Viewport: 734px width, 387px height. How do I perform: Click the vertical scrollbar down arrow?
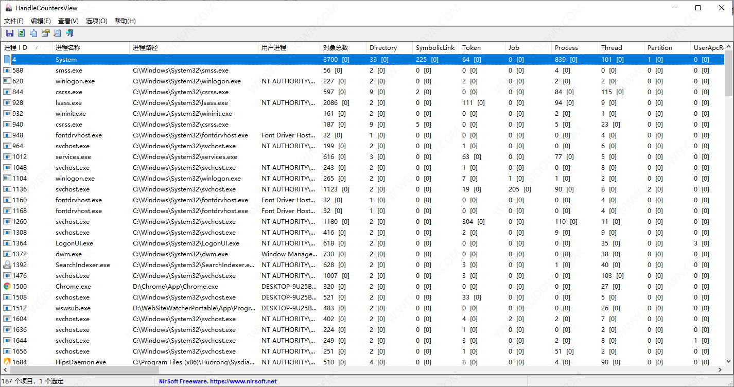click(x=729, y=362)
